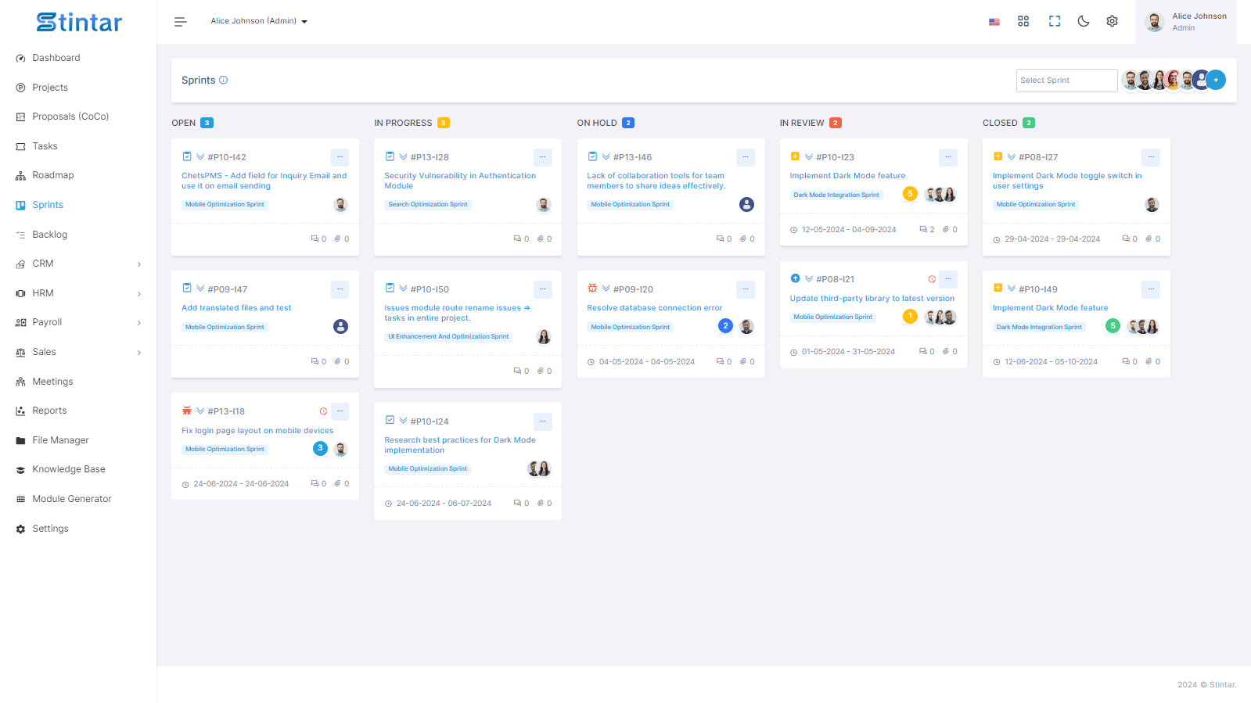This screenshot has height=703, width=1251.
Task: Enter fullscreen mode via top bar icon
Action: 1055,21
